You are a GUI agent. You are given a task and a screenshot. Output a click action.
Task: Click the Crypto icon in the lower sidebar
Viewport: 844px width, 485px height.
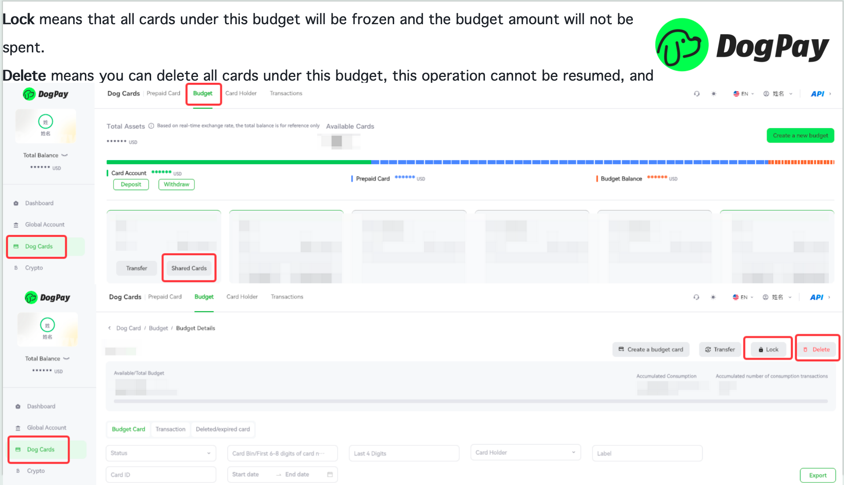tap(18, 471)
